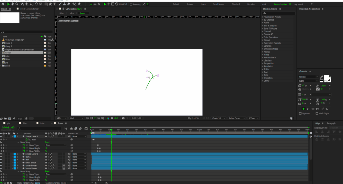Select the Pan Behind anchor point tool
343x184 pixels.
[x=41, y=4]
